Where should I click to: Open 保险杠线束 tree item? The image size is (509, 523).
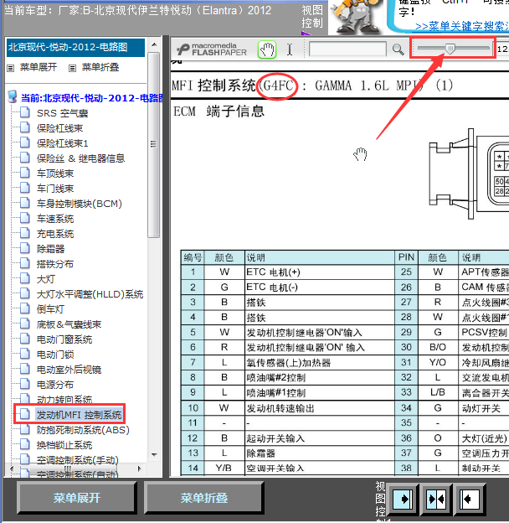(59, 128)
